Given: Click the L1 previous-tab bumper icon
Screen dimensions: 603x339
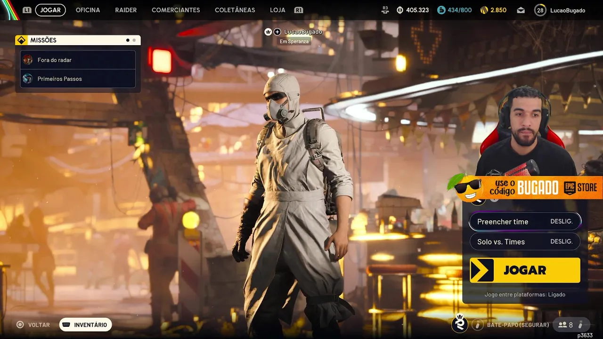Looking at the screenshot, I should coord(27,10).
